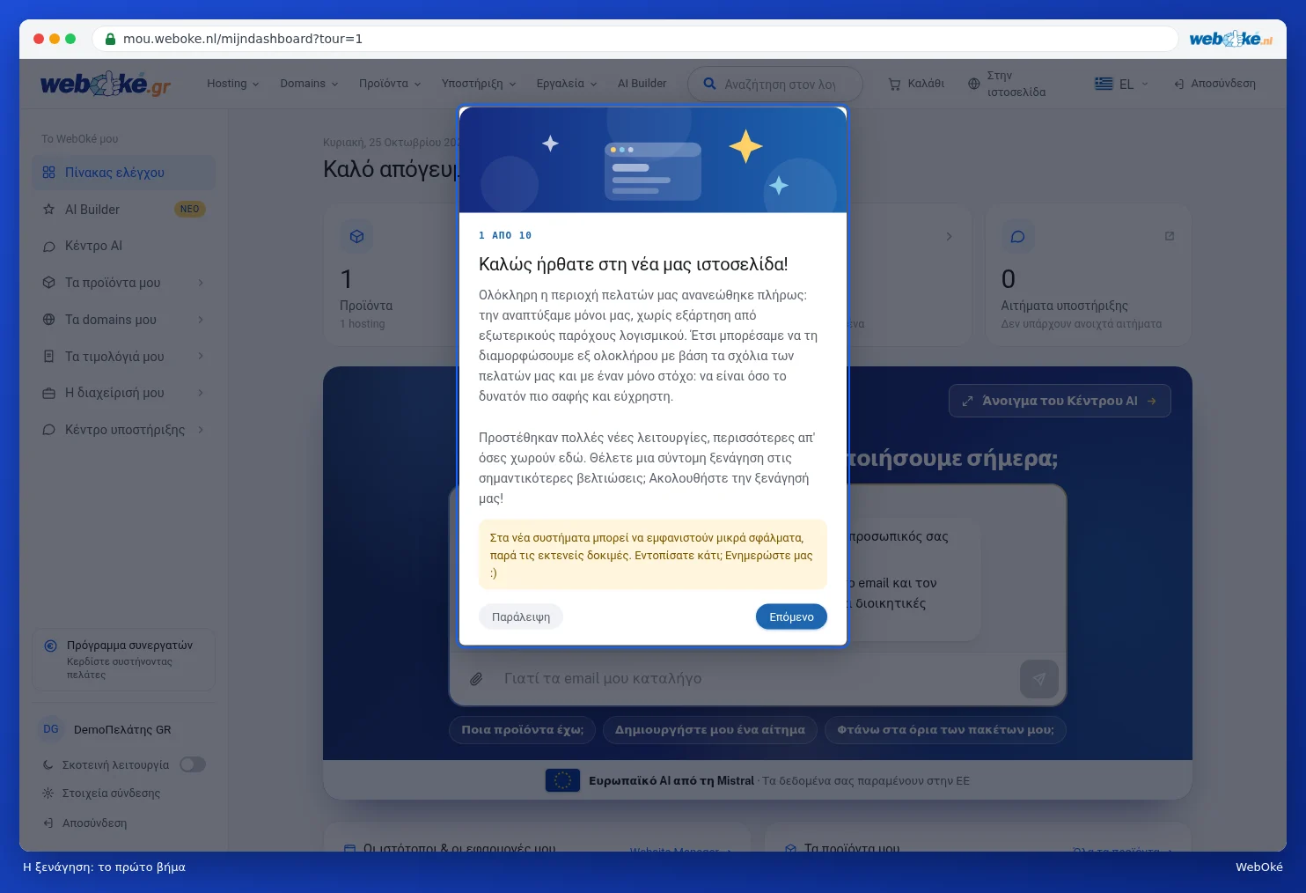Screen dimensions: 1306x893
Task: Open the shopping cart icon
Action: click(x=894, y=84)
